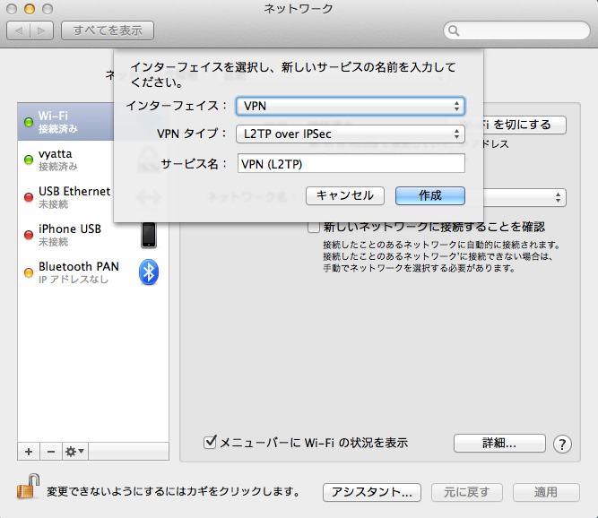The width and height of the screenshot is (598, 518).
Task: Toggle Wi-Fi status in menu bar checkbox
Action: (211, 442)
